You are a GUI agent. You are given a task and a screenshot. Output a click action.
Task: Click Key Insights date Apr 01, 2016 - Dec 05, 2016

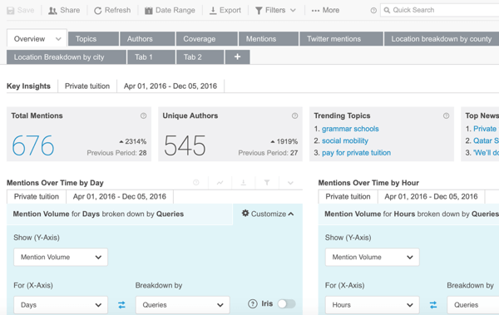[x=170, y=86]
